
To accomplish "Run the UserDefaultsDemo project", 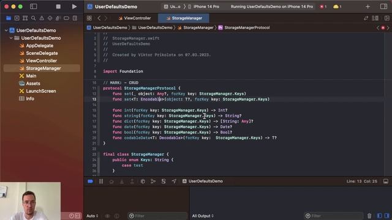I will (74, 7).
